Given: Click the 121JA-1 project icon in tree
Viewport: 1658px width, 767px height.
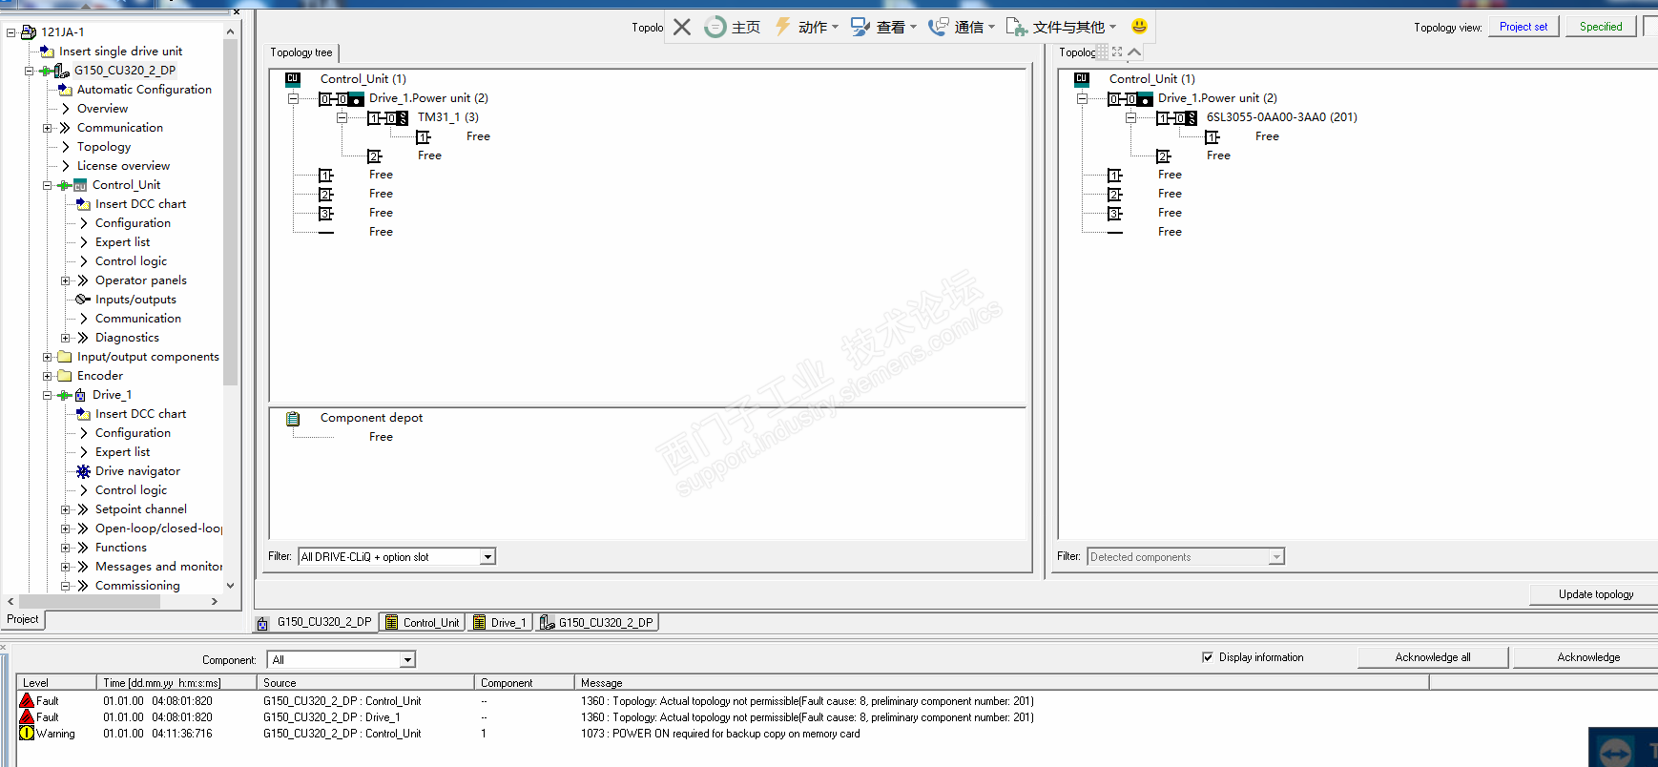Looking at the screenshot, I should coord(29,32).
